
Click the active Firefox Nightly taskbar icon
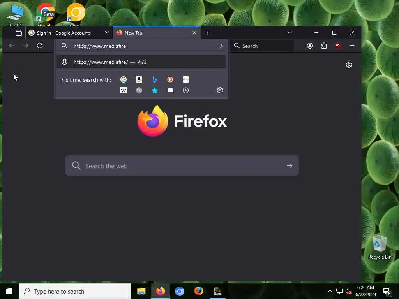point(161,291)
